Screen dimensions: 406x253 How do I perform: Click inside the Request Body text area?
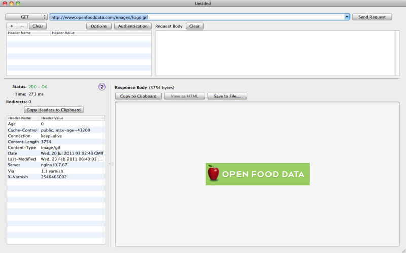tap(275, 53)
